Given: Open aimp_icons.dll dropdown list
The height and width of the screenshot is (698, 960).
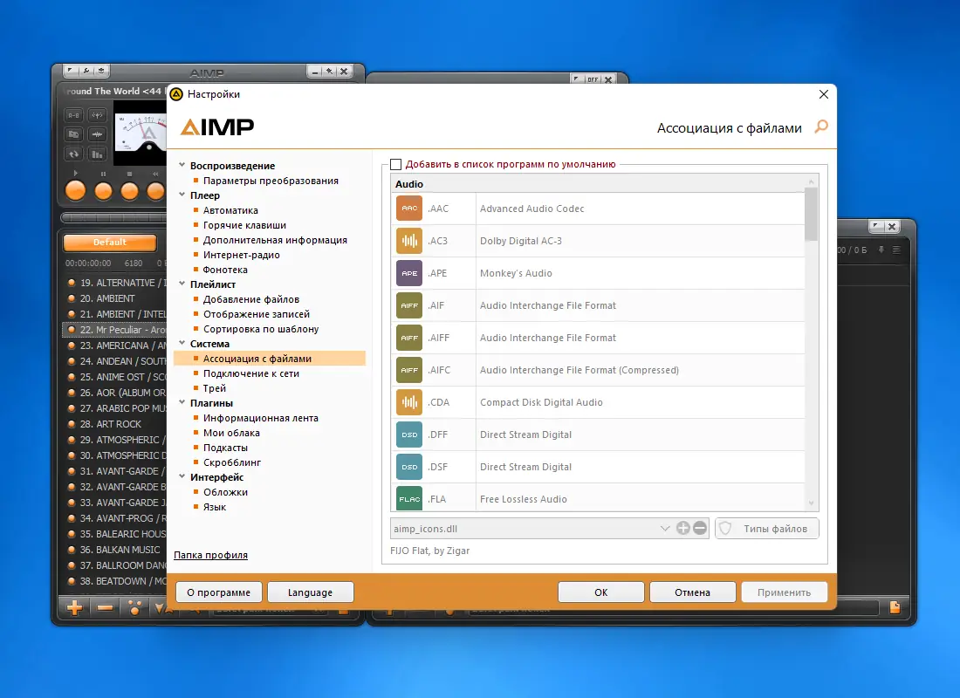Looking at the screenshot, I should pyautogui.click(x=665, y=529).
